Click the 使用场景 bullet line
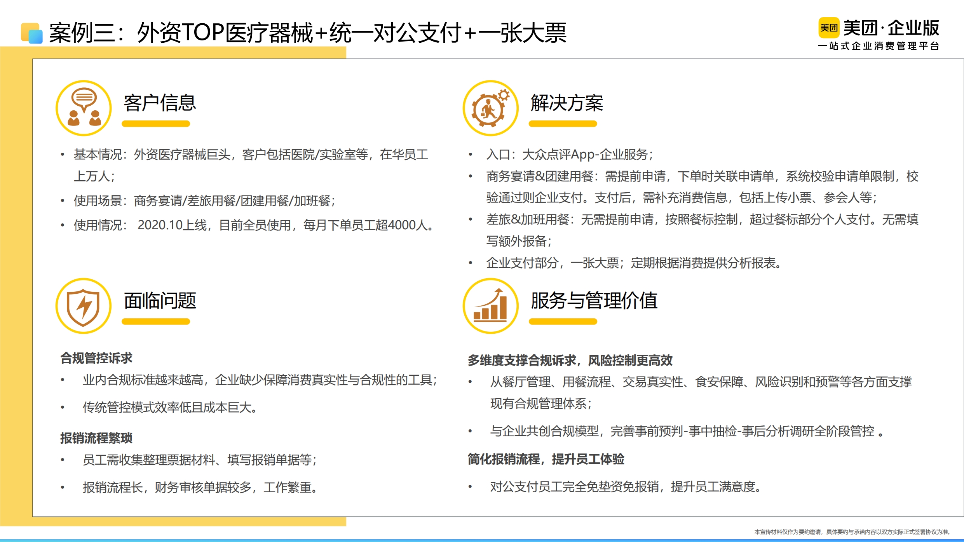This screenshot has height=542, width=964. (x=204, y=201)
